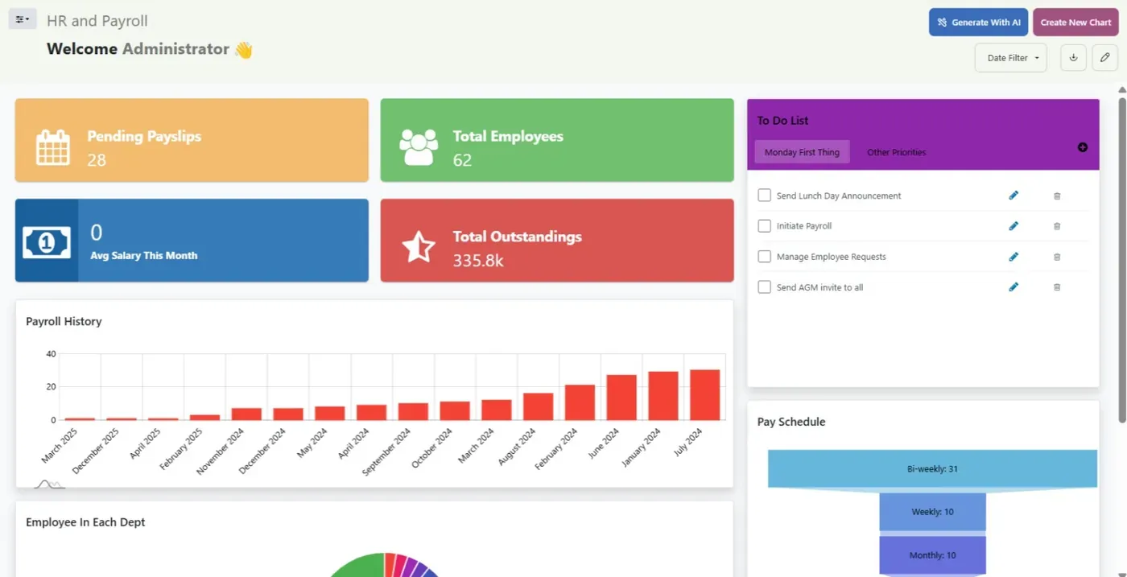Click the June 2024 payroll bar
The width and height of the screenshot is (1127, 577).
[621, 398]
